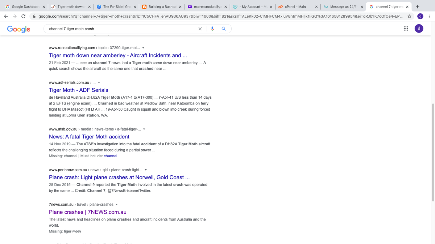Click the magnifier search icon
Screen dimensions: 435x244
[x=224, y=29]
